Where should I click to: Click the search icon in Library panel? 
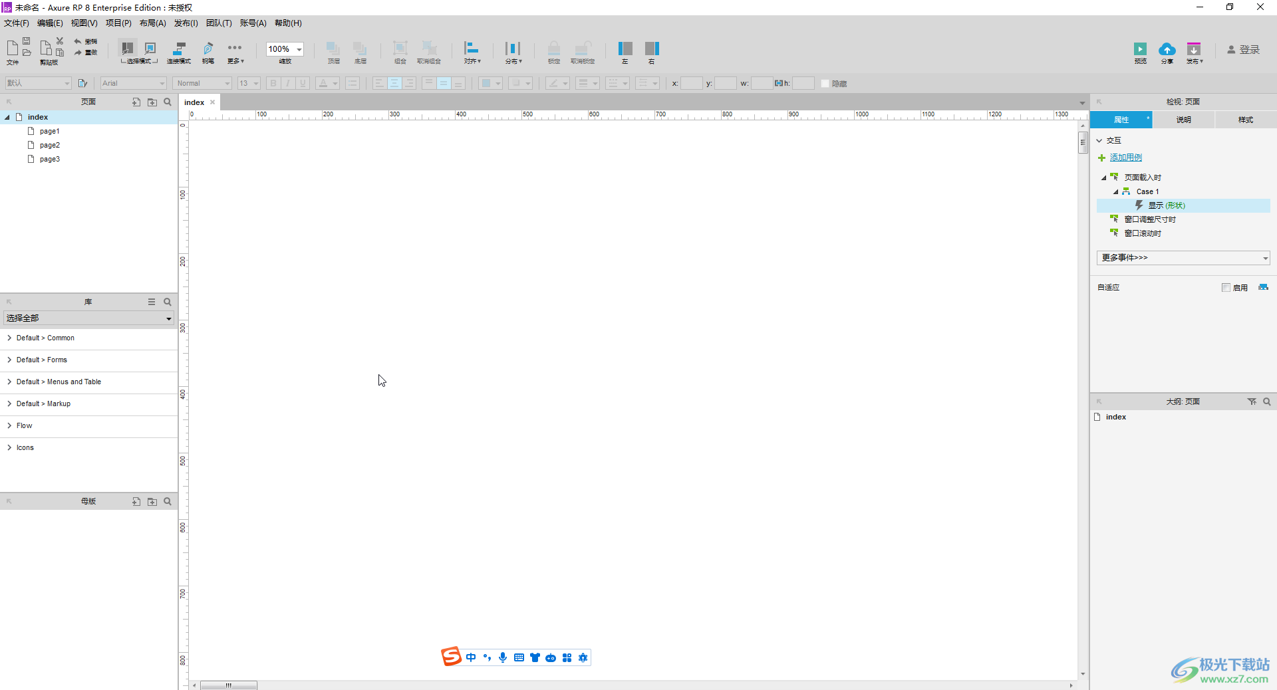point(168,302)
